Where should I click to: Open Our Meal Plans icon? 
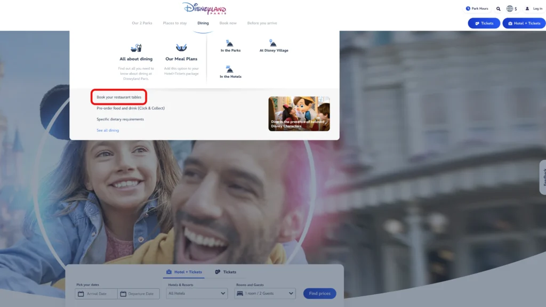pos(181,48)
